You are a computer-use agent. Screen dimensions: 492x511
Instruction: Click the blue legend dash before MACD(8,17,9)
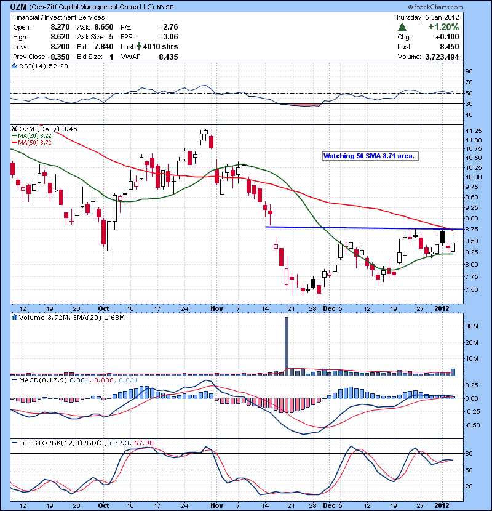coord(15,380)
